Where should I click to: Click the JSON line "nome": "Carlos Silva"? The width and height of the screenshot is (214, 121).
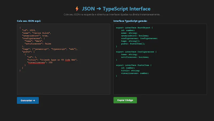point(36,33)
